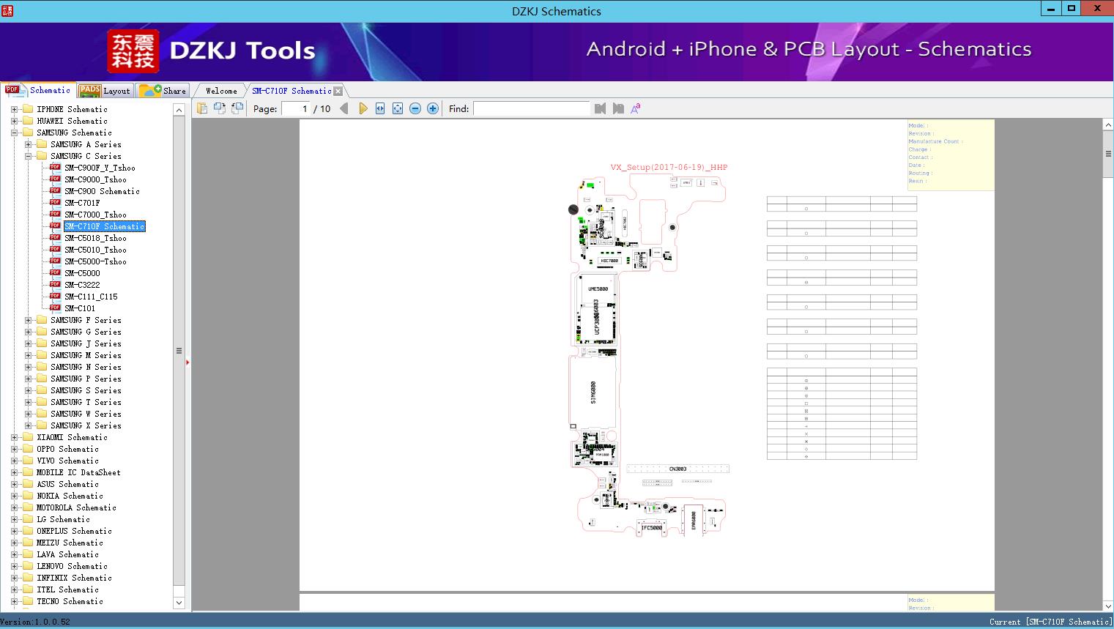Select SAMSUNG X Series tree item
The image size is (1114, 629).
coord(86,425)
